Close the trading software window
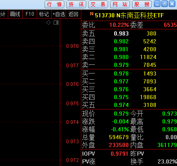 tap(172, 4)
